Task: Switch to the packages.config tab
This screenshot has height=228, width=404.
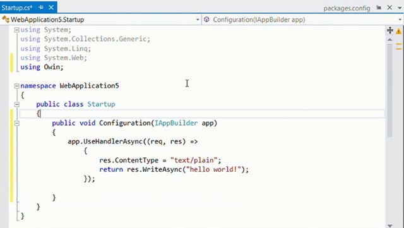Action: pos(347,8)
